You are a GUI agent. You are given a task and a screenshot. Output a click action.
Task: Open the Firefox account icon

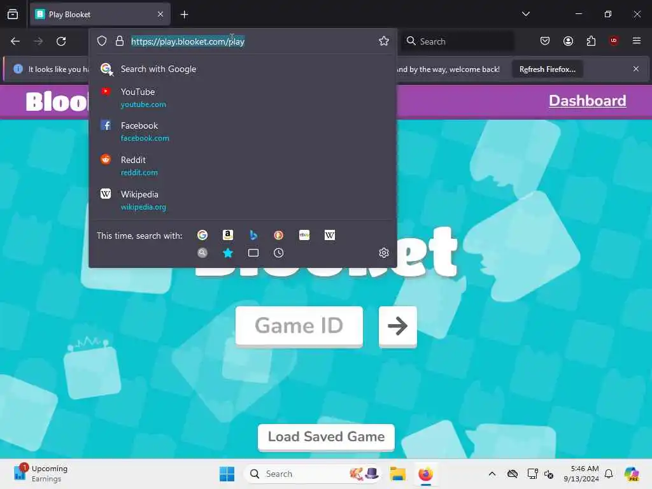point(568,41)
